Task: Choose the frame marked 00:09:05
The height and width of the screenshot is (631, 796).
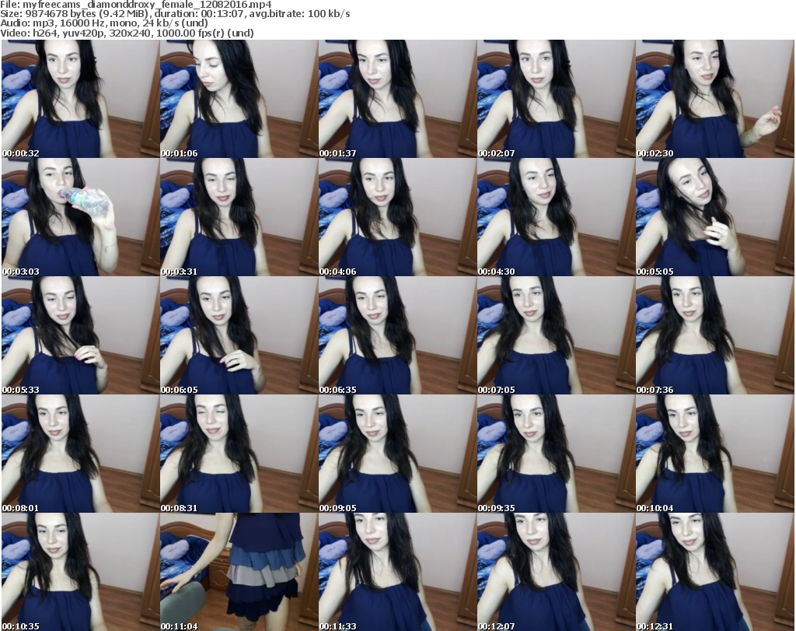Action: [397, 454]
